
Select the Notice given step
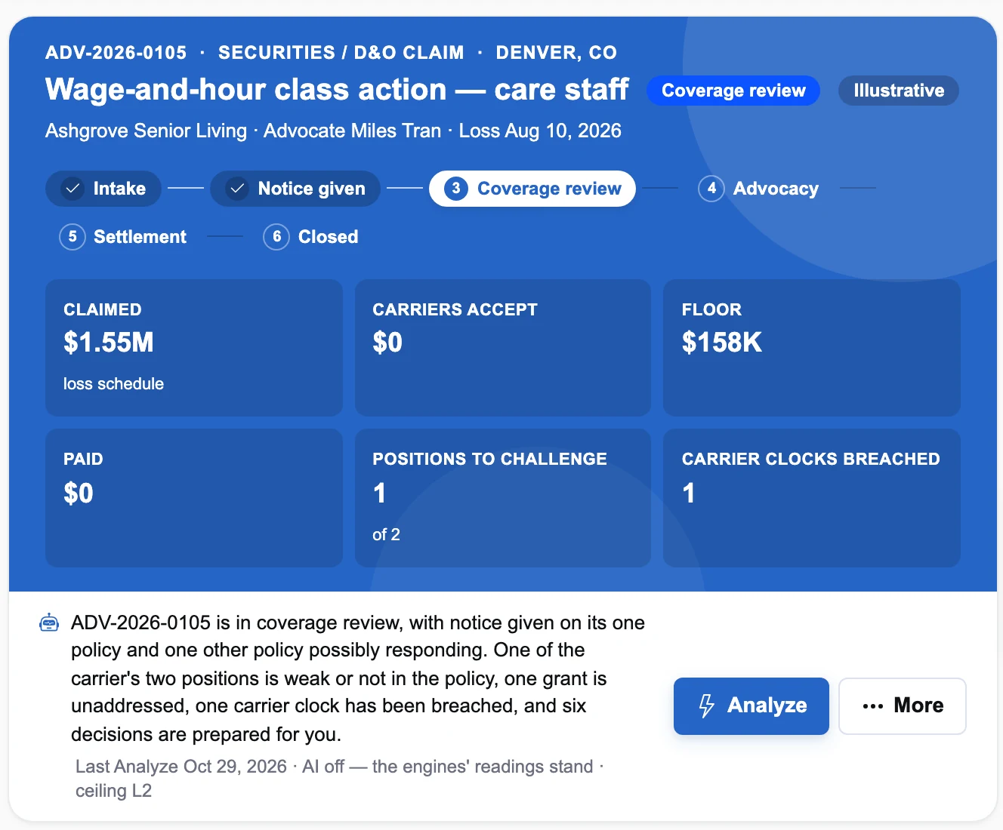tap(295, 189)
